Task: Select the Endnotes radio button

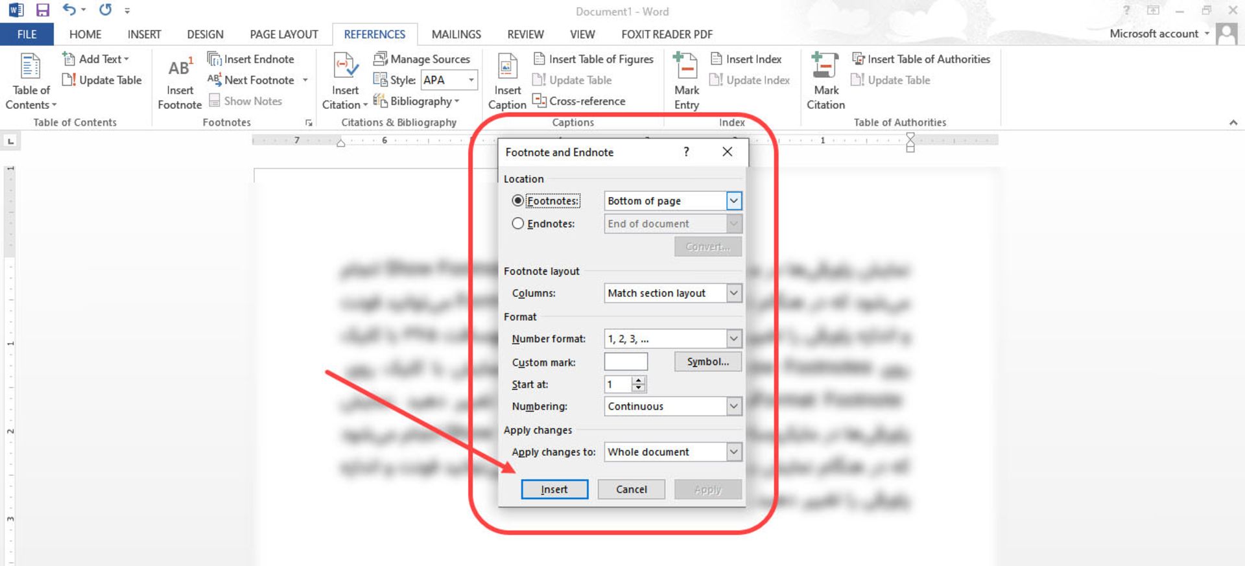Action: [517, 224]
